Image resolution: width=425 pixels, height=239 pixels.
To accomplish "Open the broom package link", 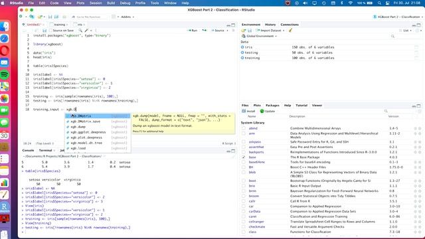I will pyautogui.click(x=254, y=196).
